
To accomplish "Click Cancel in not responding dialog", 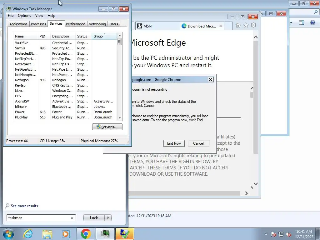I will coord(198,143).
